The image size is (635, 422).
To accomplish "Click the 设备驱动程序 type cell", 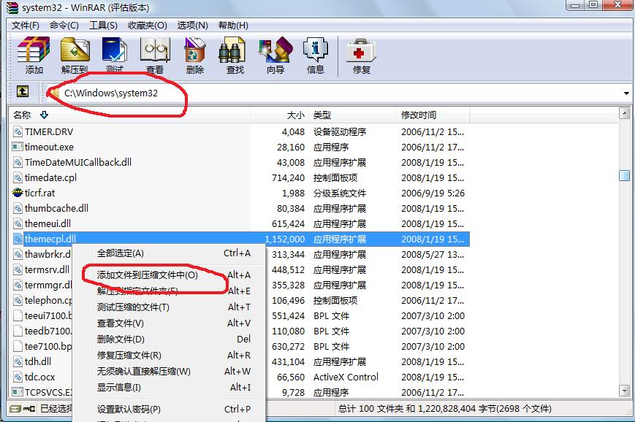I will point(339,131).
